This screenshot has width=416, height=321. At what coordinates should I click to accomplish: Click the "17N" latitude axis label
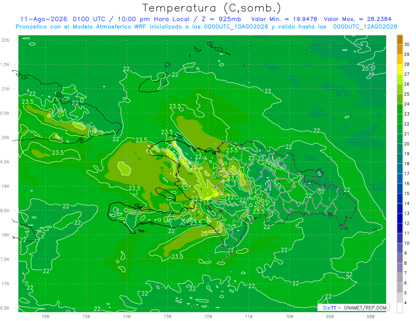pos(6,284)
